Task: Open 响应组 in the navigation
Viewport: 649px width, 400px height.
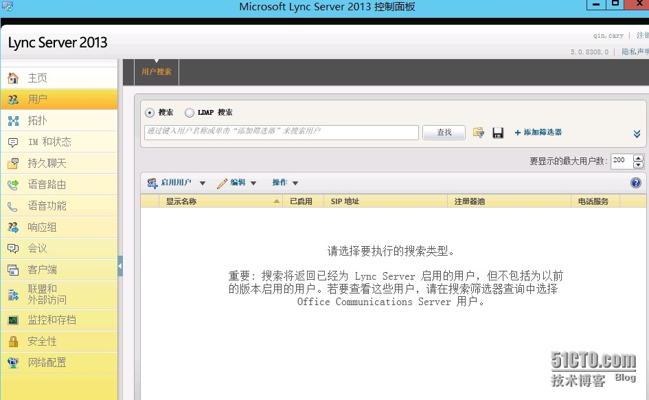Action: (x=59, y=227)
